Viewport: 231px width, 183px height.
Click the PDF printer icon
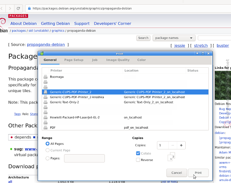[46, 127]
